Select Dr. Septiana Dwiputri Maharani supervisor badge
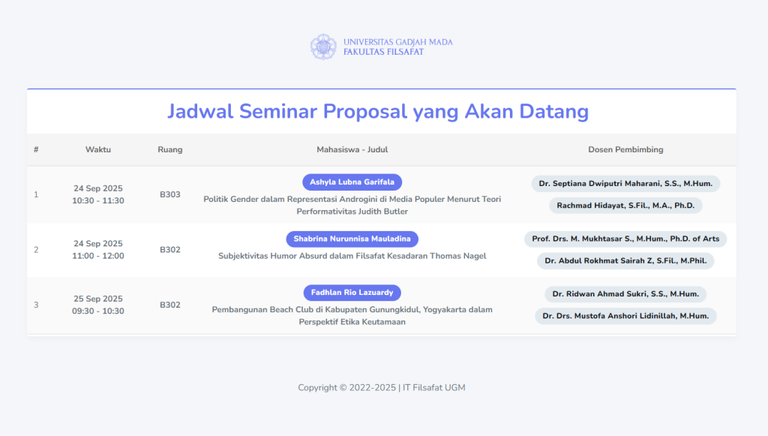768x436 pixels. pos(625,183)
